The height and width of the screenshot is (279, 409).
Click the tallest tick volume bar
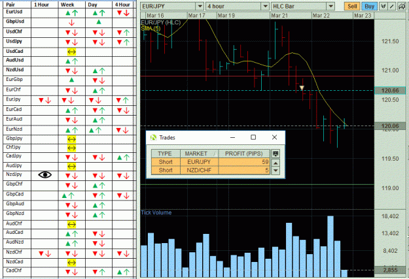tap(330, 246)
